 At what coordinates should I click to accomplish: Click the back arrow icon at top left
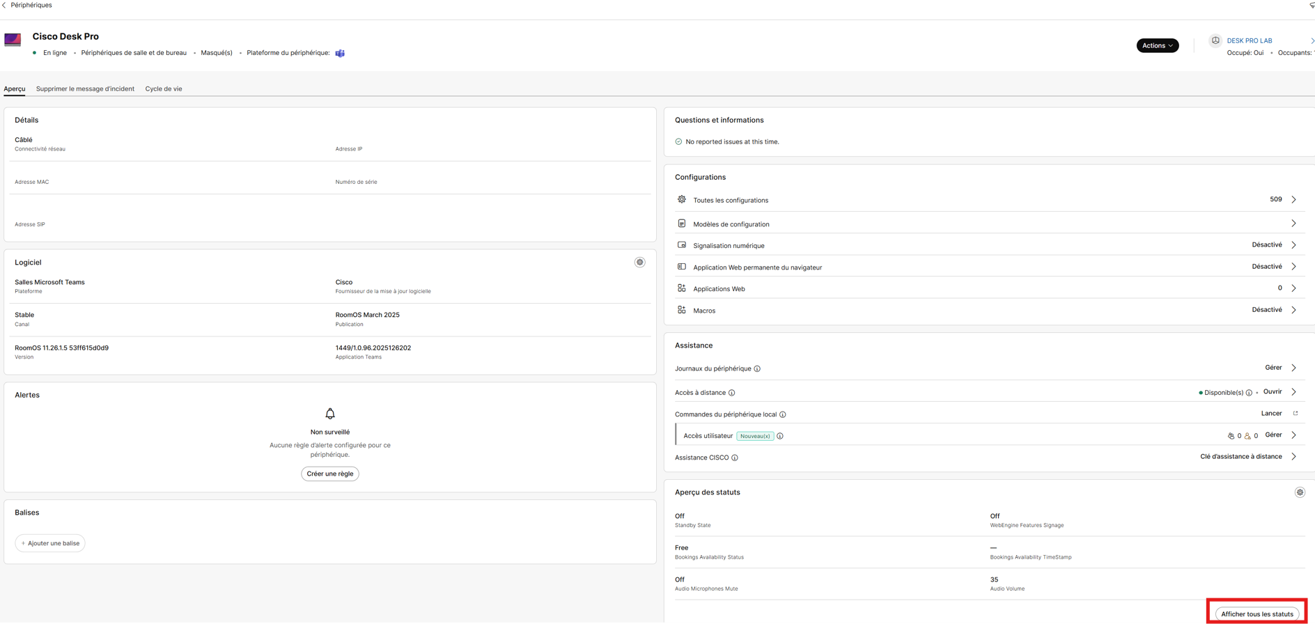pyautogui.click(x=4, y=5)
